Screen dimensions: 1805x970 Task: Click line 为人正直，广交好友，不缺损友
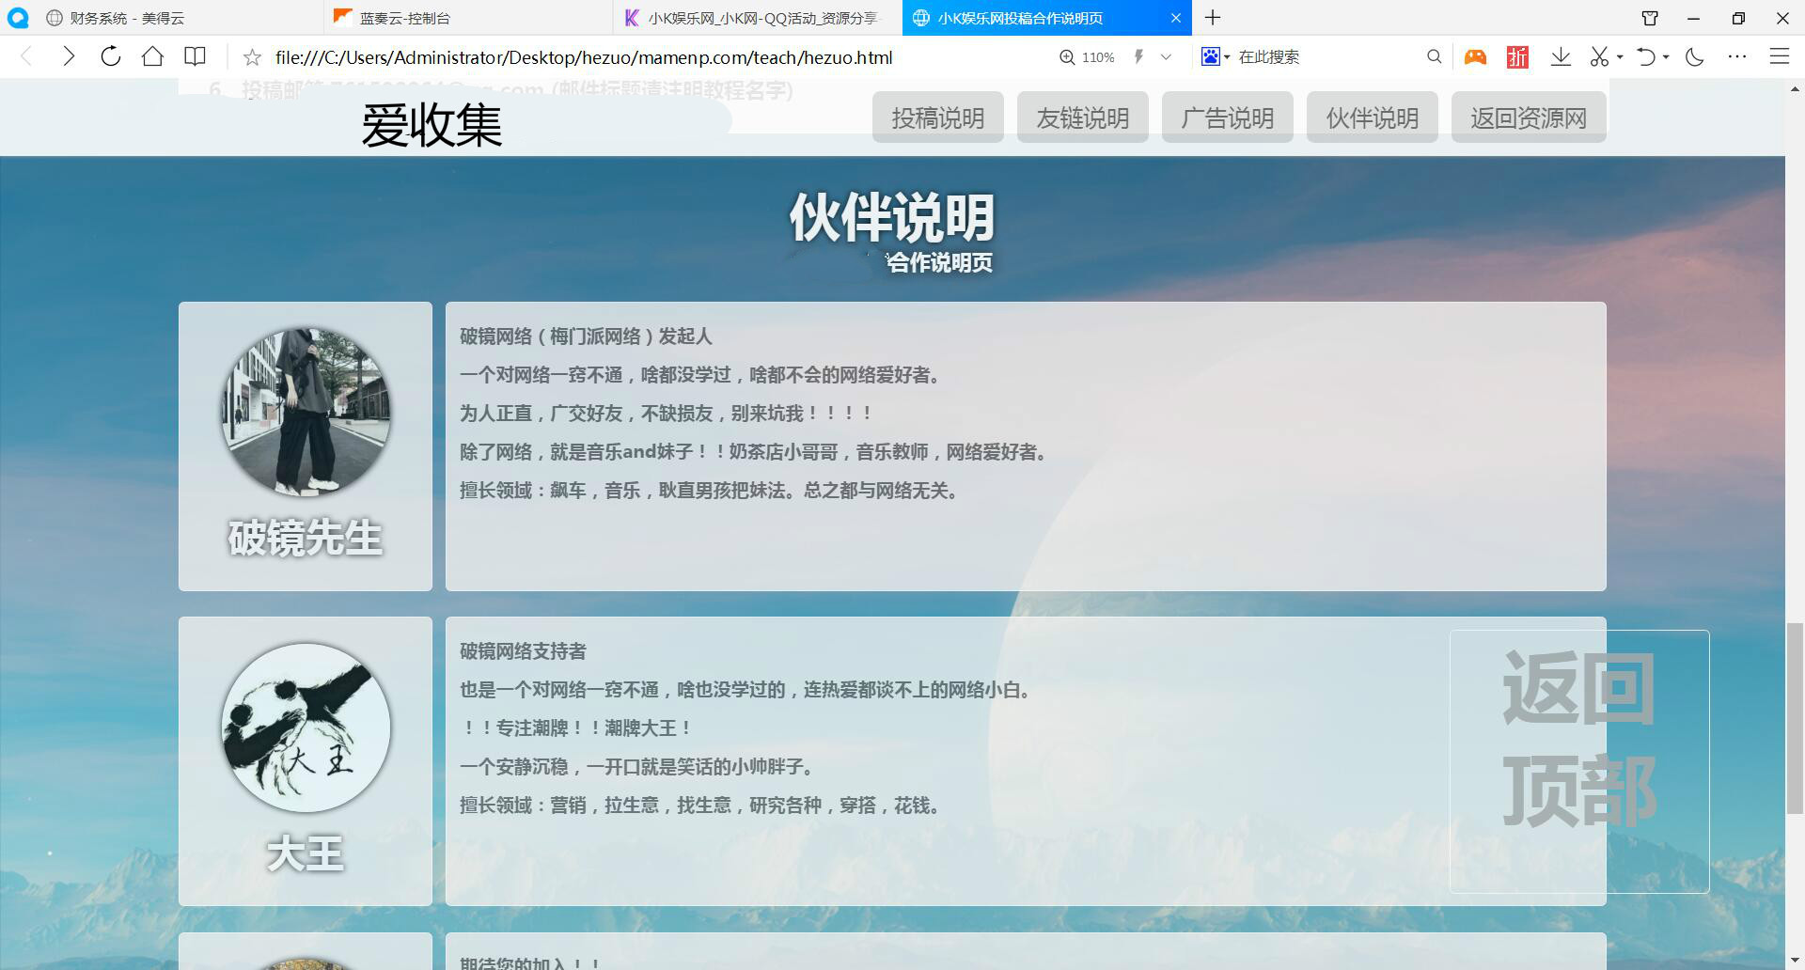tap(667, 414)
